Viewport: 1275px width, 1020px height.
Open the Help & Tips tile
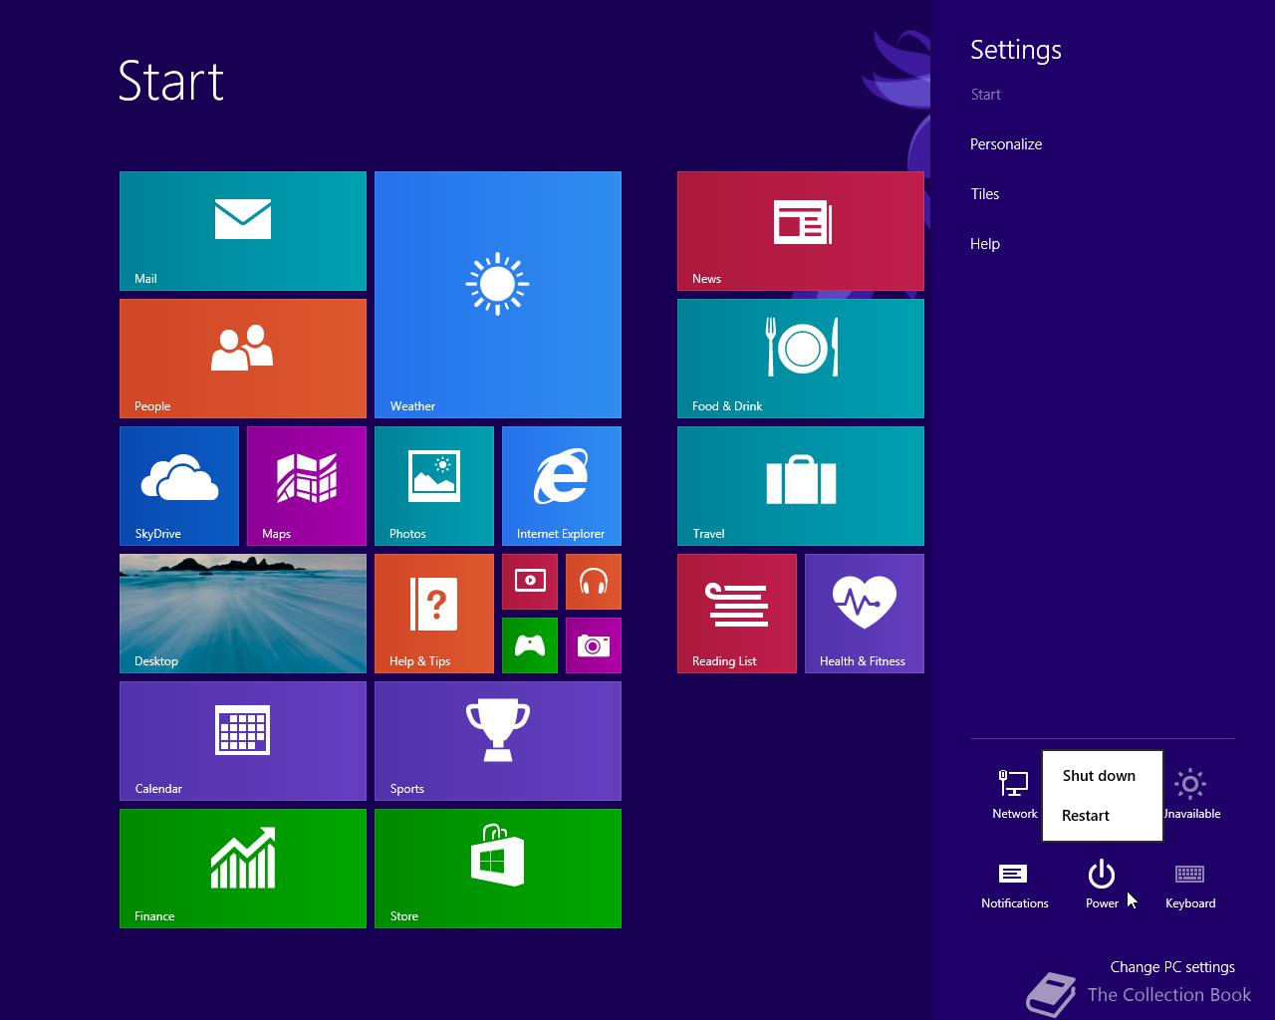click(x=434, y=614)
